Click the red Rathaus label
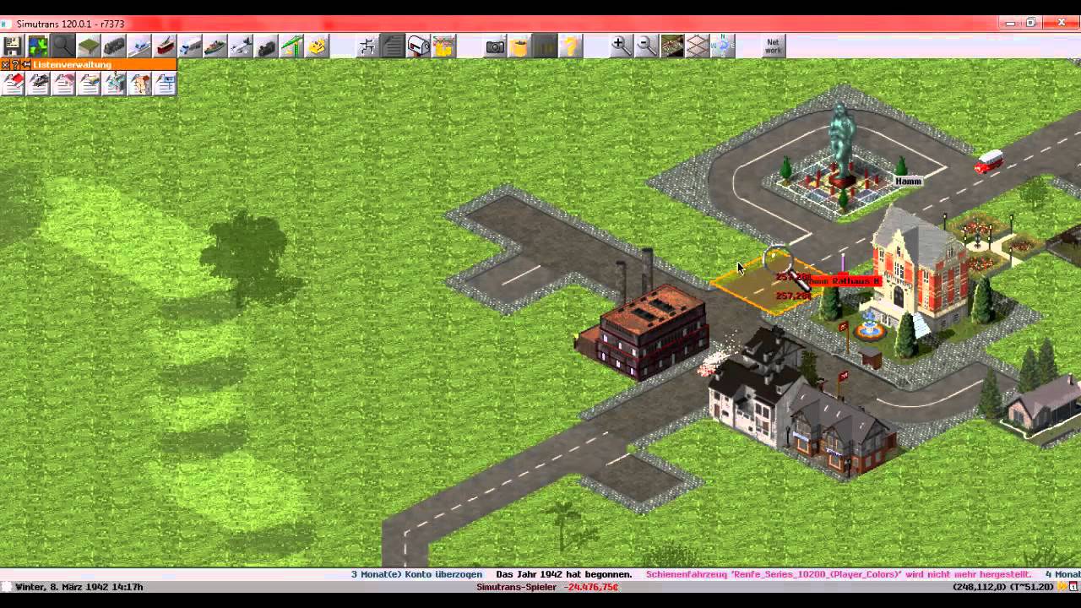Viewport: 1081px width, 608px height. 844,280
